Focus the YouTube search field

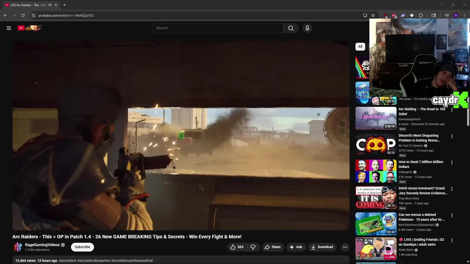coord(217,28)
